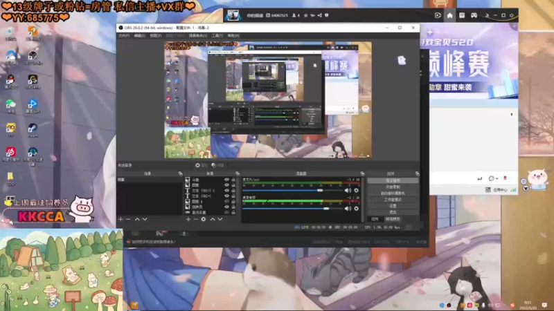
Task: Select the scene entry in Scenes list
Action: [x=150, y=180]
